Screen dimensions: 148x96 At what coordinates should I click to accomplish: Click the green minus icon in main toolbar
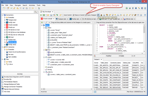[11, 8]
